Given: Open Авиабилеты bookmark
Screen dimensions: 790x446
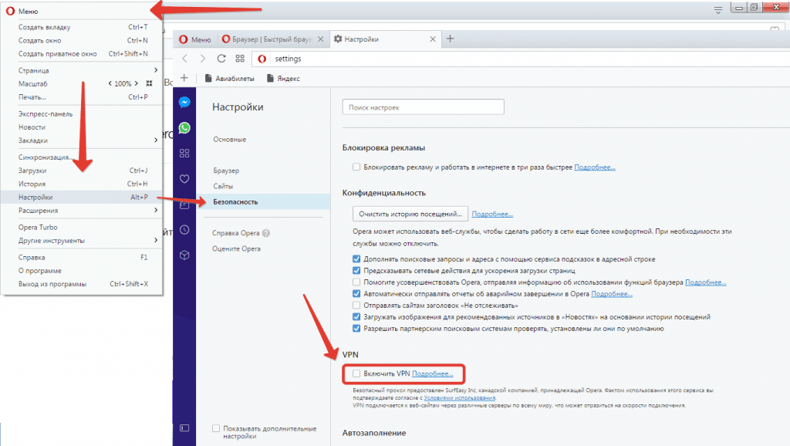Looking at the screenshot, I should coord(229,78).
